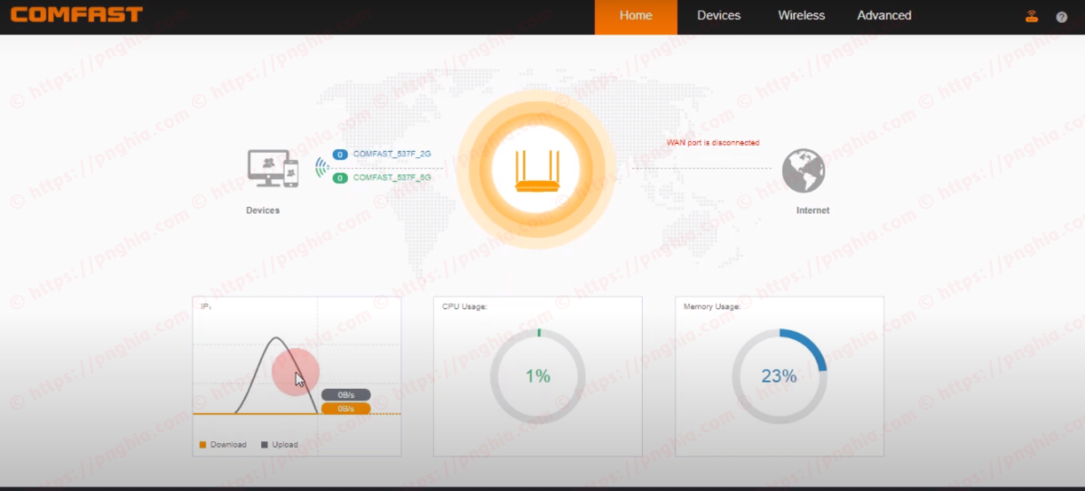Select the COMFAST_537F_2G network link
The width and height of the screenshot is (1085, 491).
click(x=392, y=155)
